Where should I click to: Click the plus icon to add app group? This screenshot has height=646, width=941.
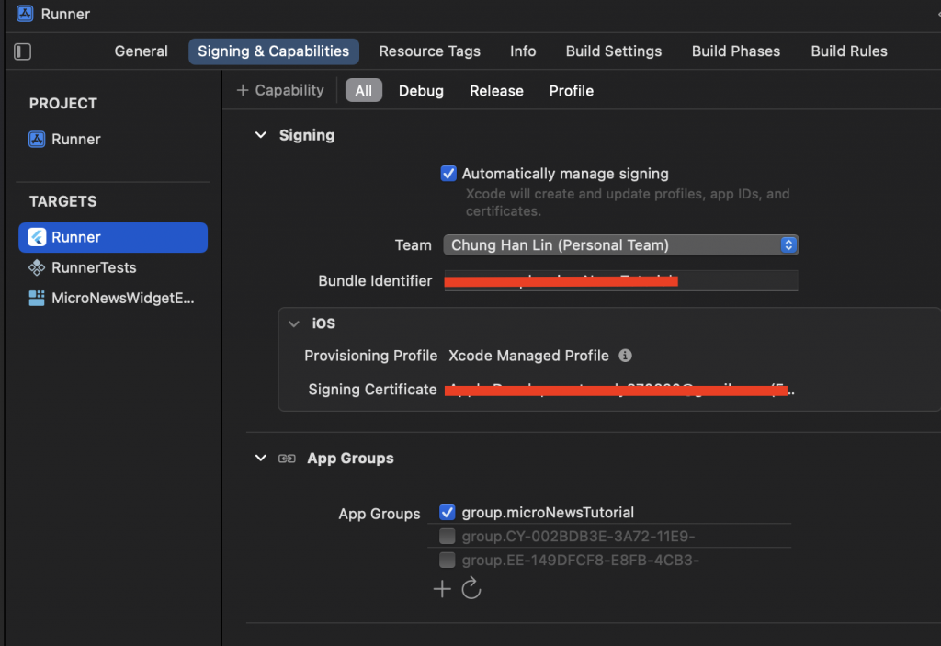tap(442, 589)
